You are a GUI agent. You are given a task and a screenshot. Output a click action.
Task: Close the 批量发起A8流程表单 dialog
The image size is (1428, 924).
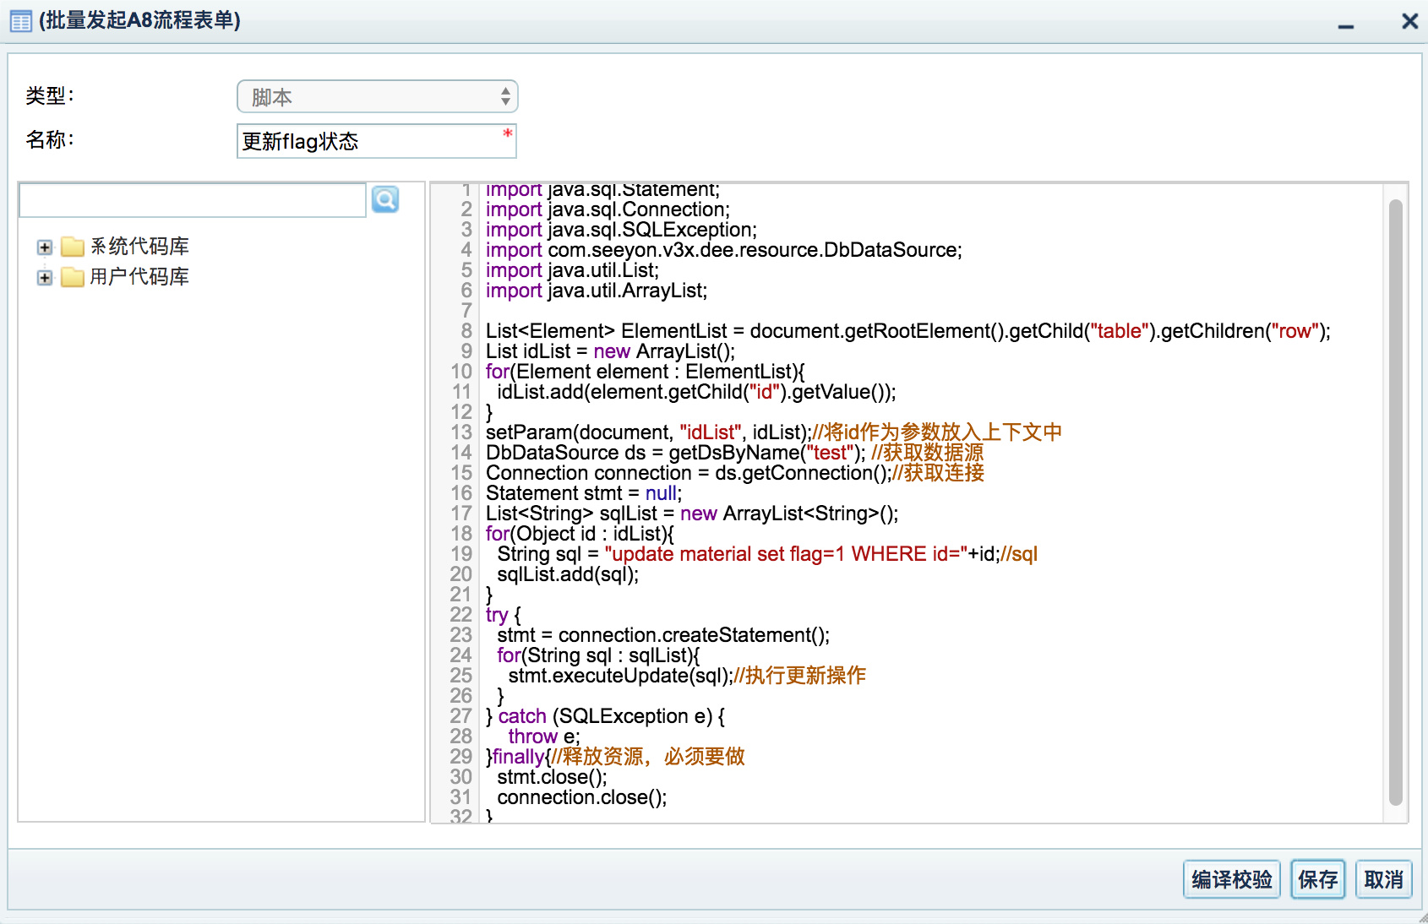tap(1409, 21)
